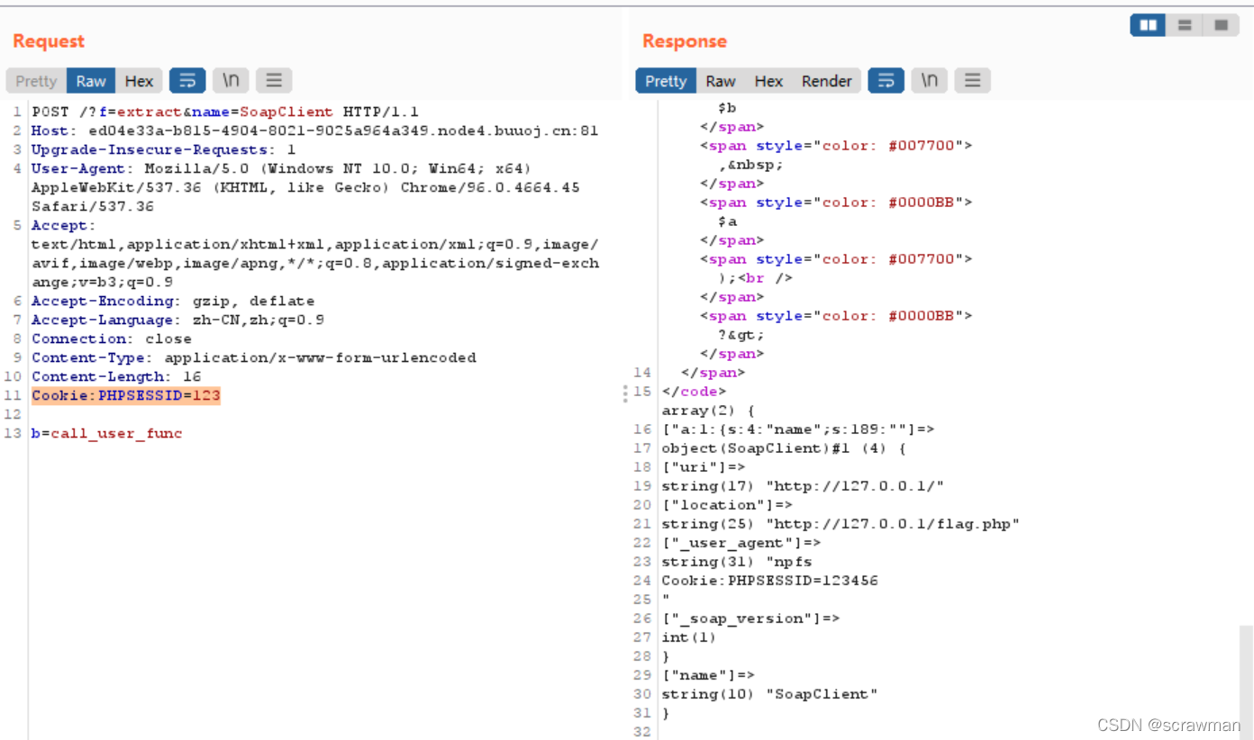
Task: Switch Response view to Raw tab
Action: point(721,81)
